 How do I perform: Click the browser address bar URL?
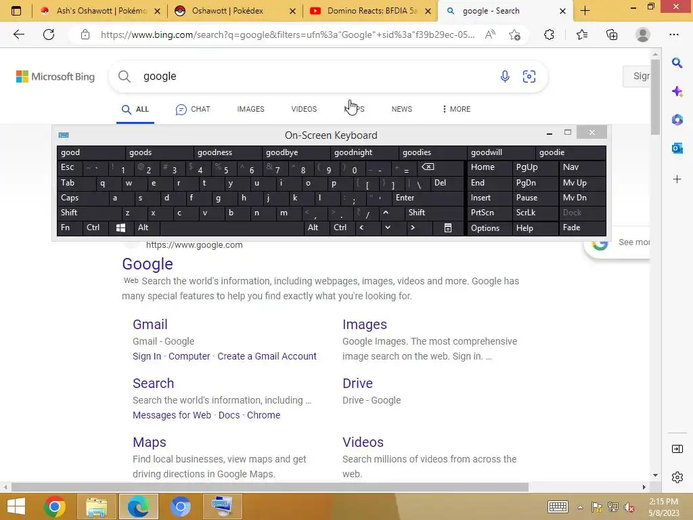coord(287,35)
